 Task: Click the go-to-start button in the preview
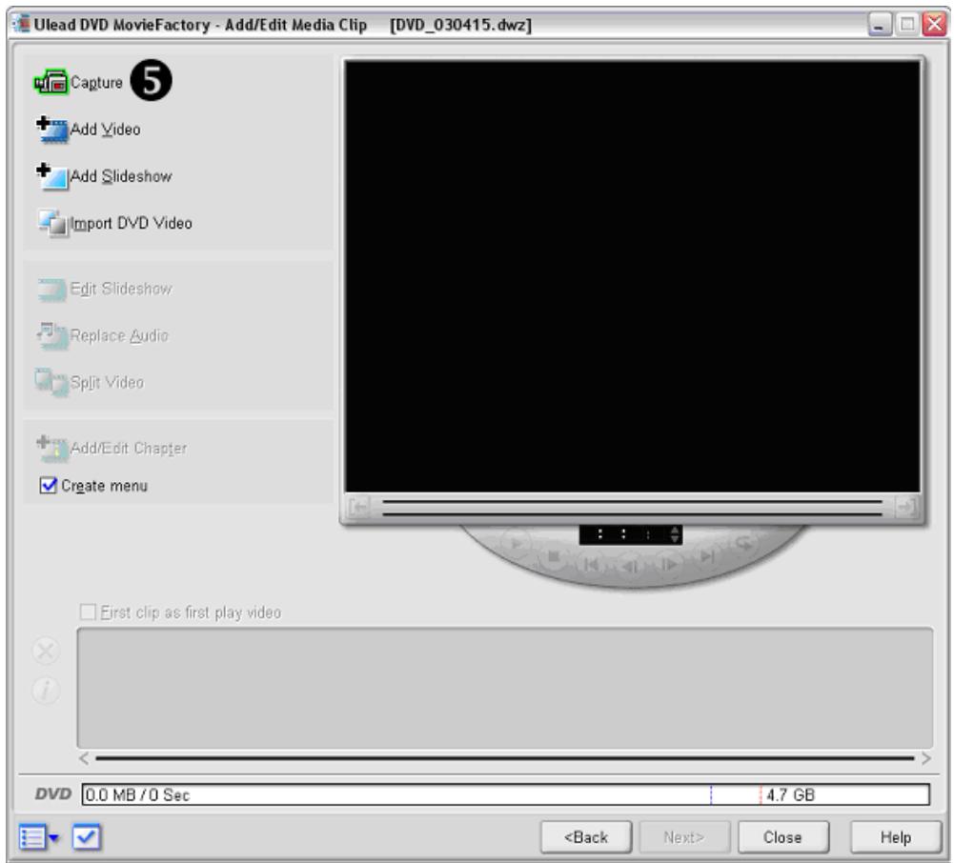tap(591, 566)
